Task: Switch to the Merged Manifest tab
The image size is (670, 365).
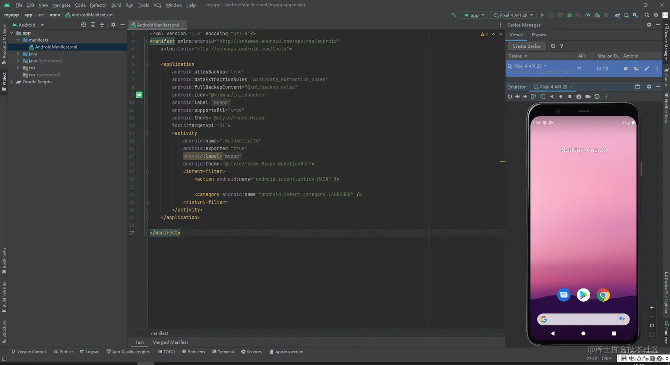Action: (x=170, y=342)
